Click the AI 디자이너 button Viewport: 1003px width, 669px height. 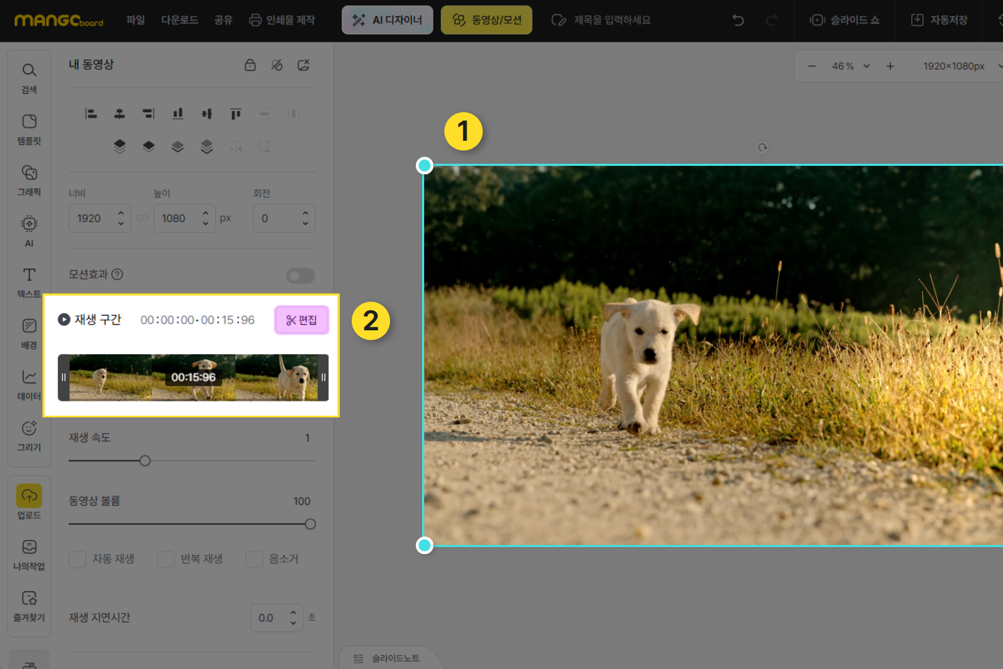[387, 20]
